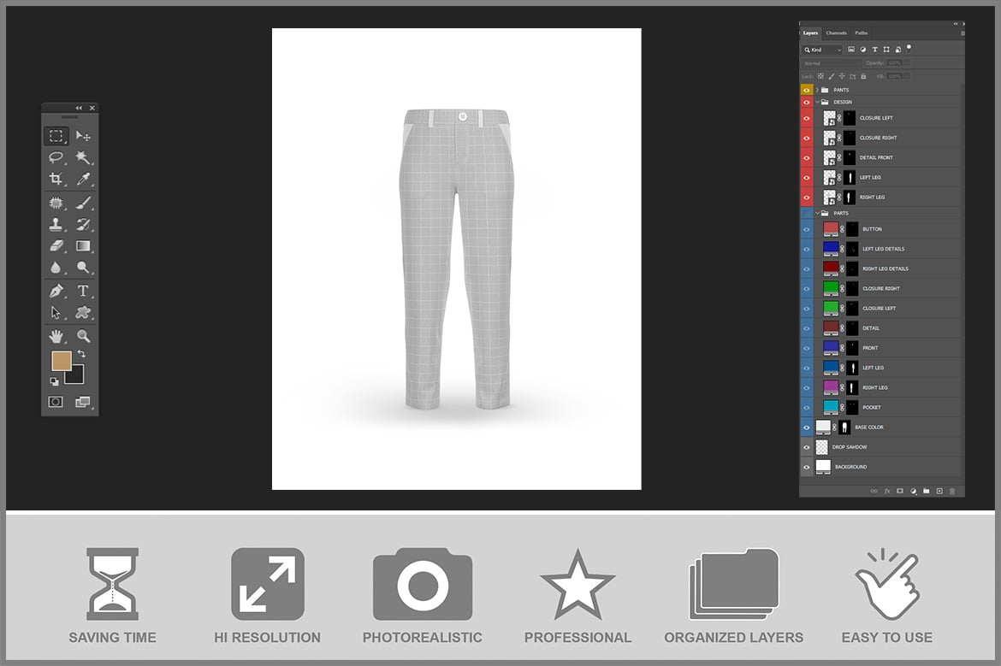This screenshot has height=666, width=1001.
Task: Select the Eraser tool
Action: point(56,245)
